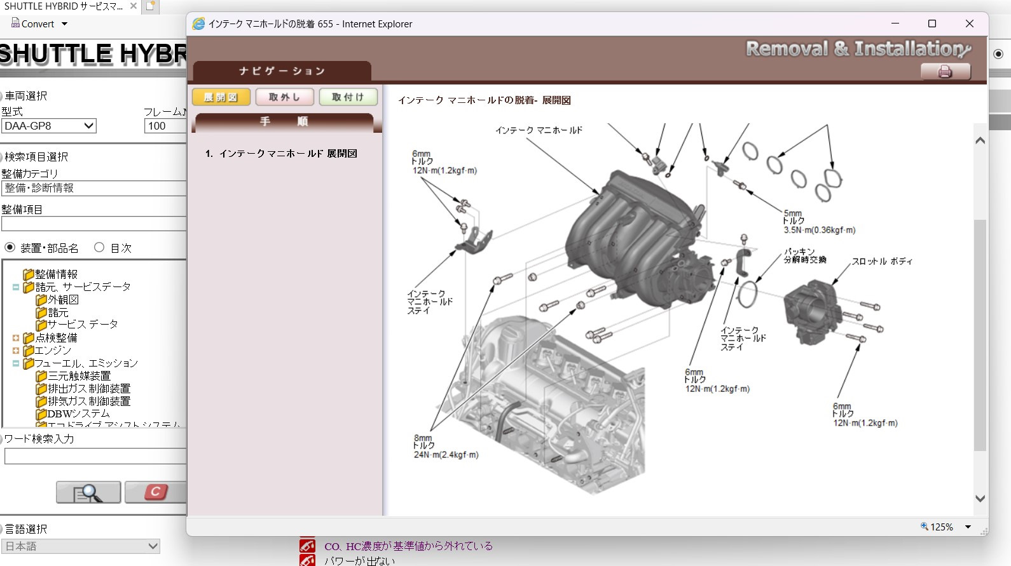Click folder icon of 外観図
Screen dimensions: 1011x566
coord(41,300)
